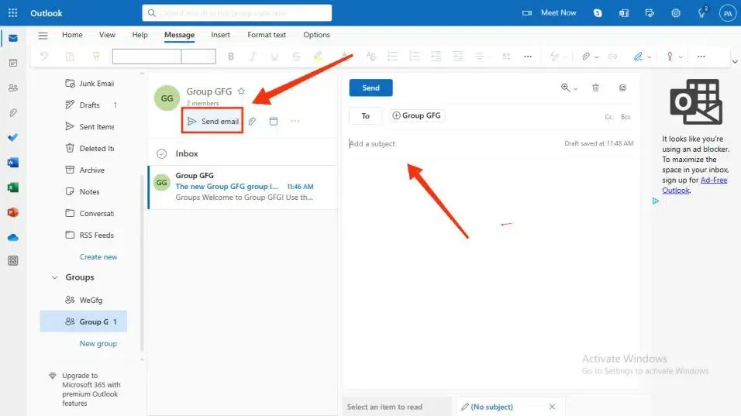
Task: Pop out the compose window
Action: tap(623, 88)
